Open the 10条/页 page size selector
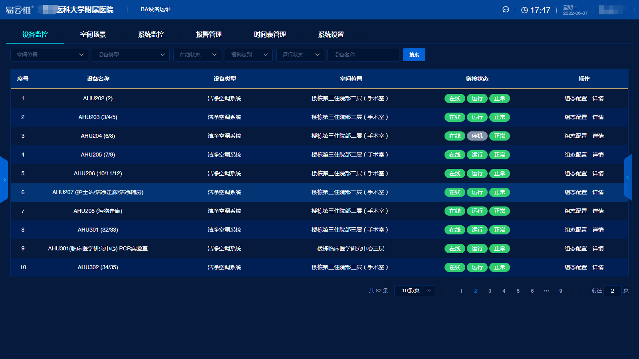639x359 pixels. [414, 291]
